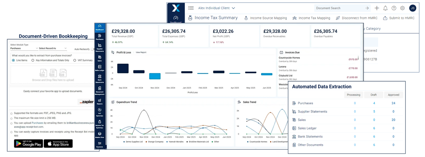Open Sales Ledger in the sidebar
The width and height of the screenshot is (425, 157).
coord(100,68)
